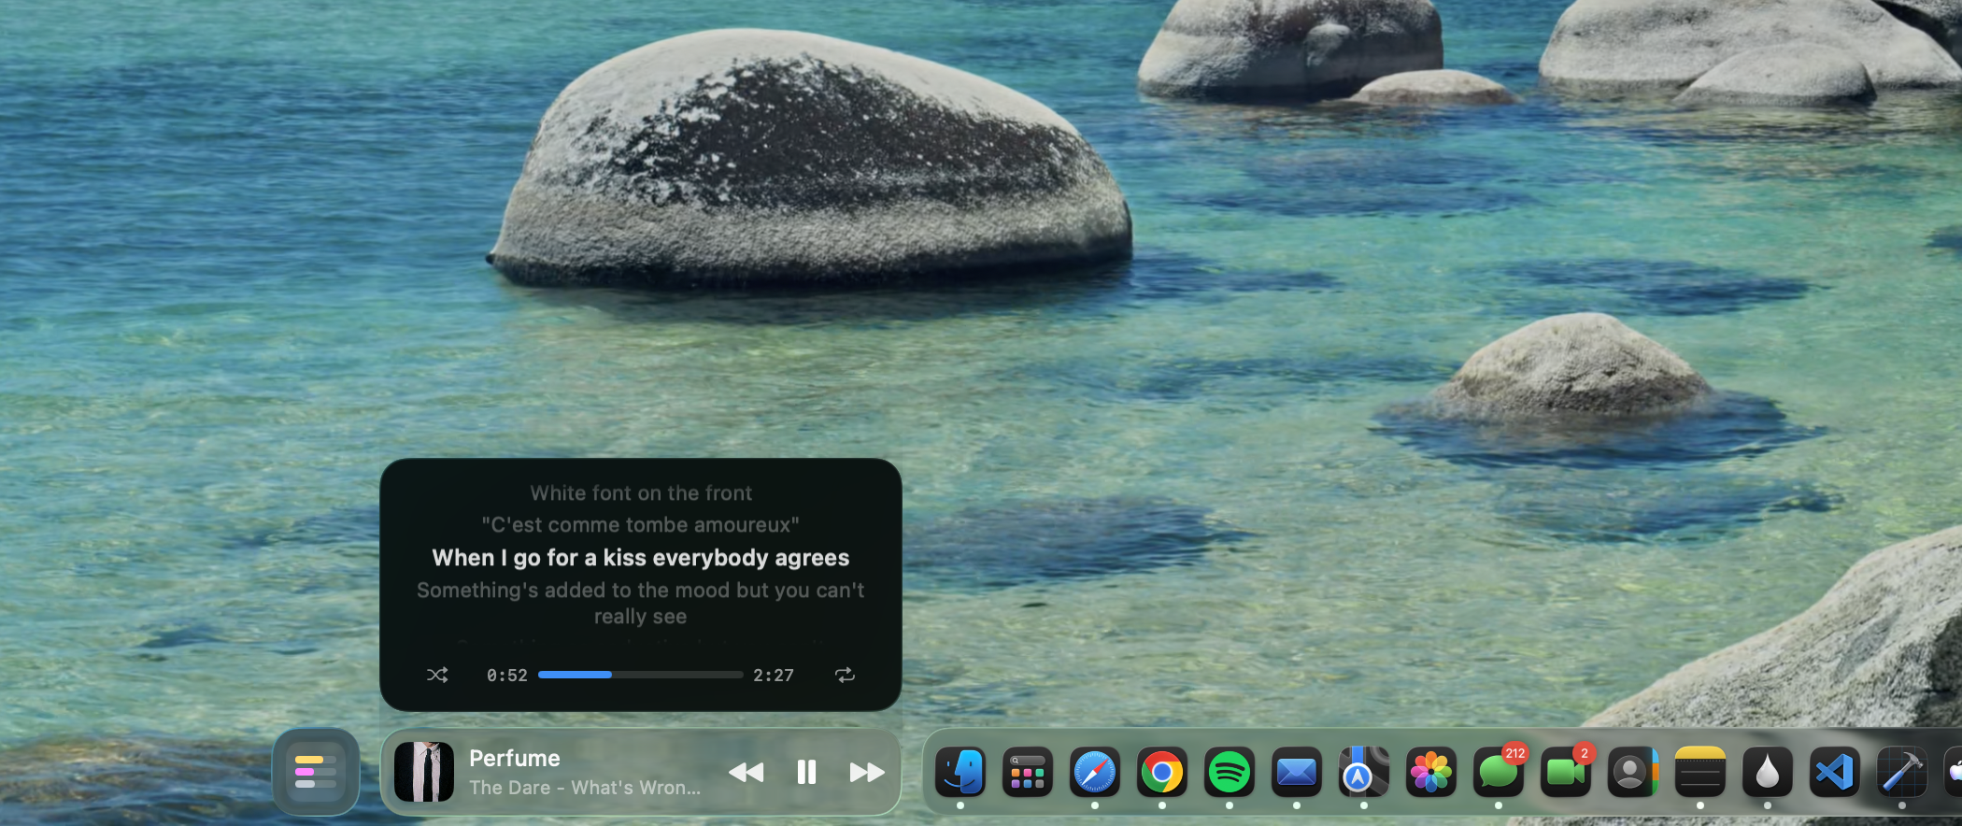Open Messages with 212 unread badge
The image size is (1962, 826).
1498,774
